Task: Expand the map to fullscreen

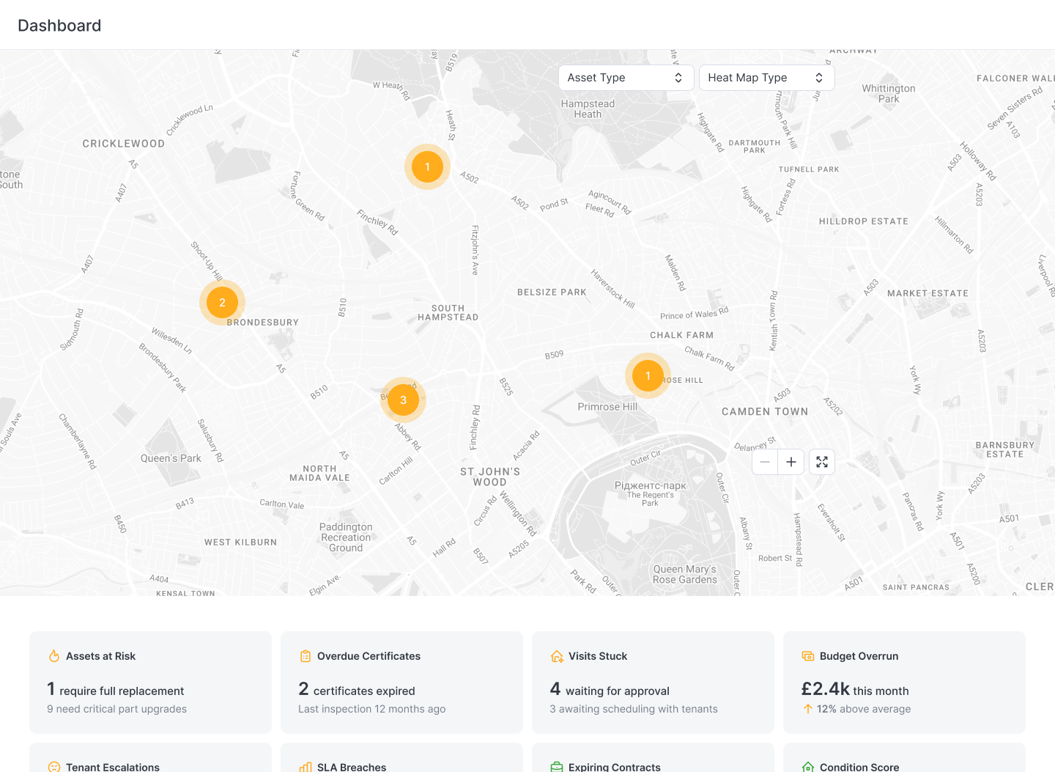Action: point(822,462)
